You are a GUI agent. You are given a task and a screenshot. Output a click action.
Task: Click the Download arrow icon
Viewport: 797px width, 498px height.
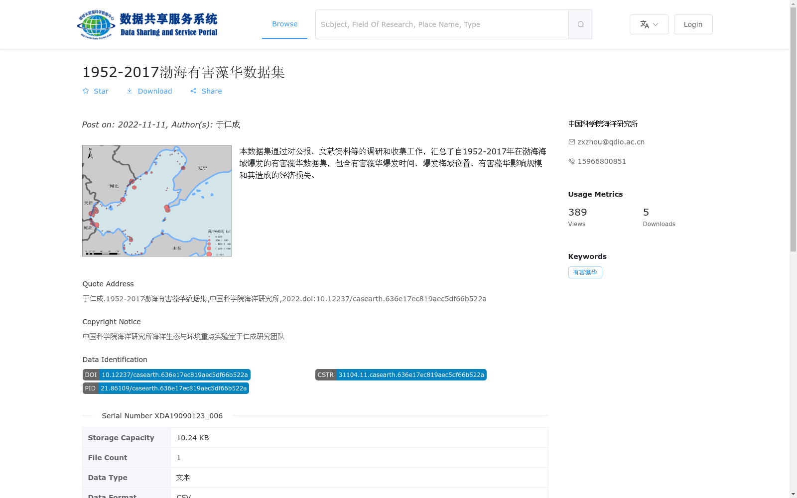click(130, 91)
